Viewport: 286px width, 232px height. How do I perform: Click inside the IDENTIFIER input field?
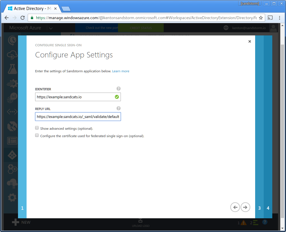click(x=78, y=97)
